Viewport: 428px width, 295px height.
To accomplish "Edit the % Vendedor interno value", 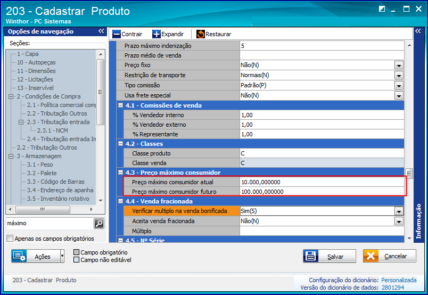I will tap(322, 115).
